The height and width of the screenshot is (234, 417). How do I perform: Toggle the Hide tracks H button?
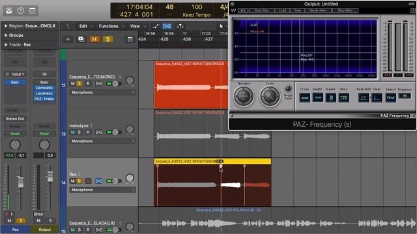click(x=94, y=39)
